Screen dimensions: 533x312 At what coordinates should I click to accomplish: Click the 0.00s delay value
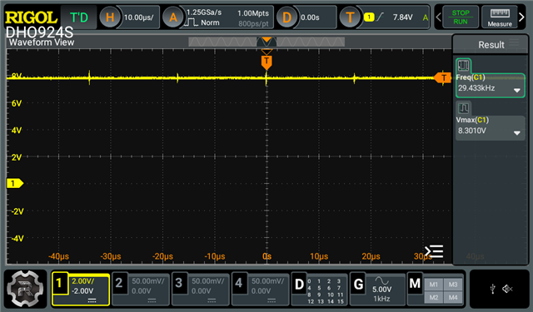tap(310, 17)
